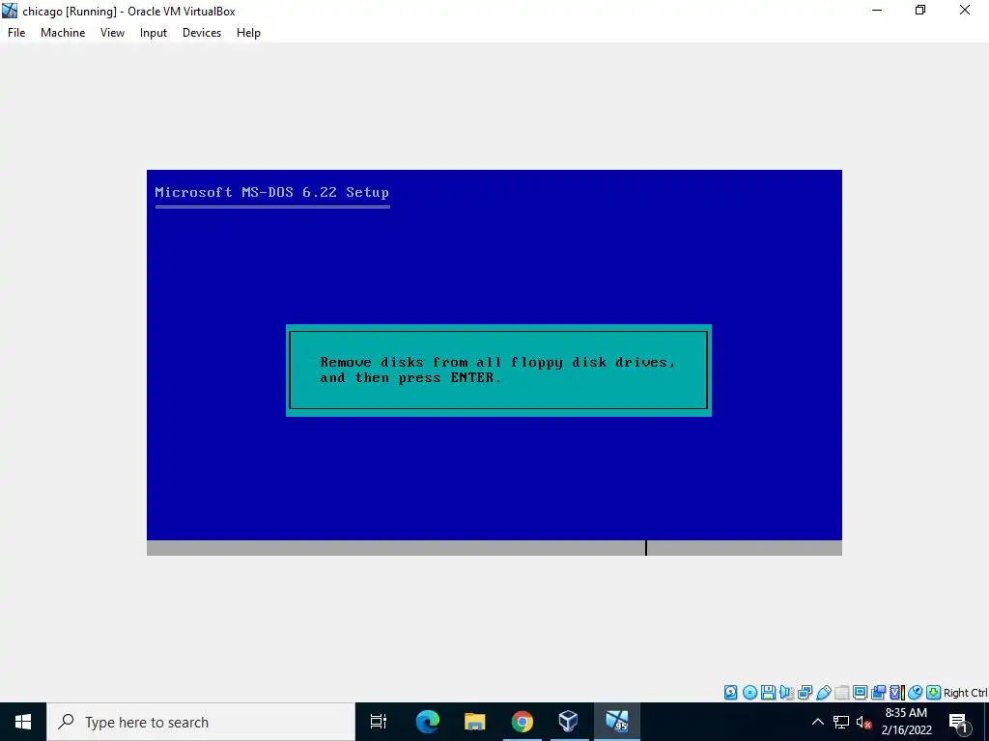This screenshot has height=741, width=989.
Task: Open the Machine menu
Action: [63, 33]
